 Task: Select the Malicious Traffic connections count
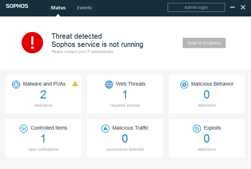pyautogui.click(x=125, y=139)
